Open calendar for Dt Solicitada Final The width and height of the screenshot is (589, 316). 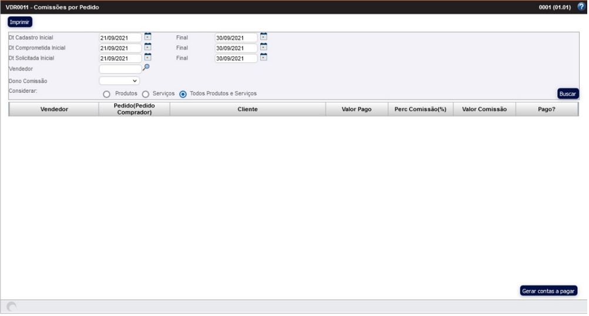(264, 57)
